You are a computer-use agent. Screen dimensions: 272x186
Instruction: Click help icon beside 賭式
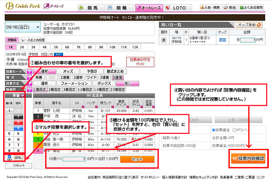30,77
